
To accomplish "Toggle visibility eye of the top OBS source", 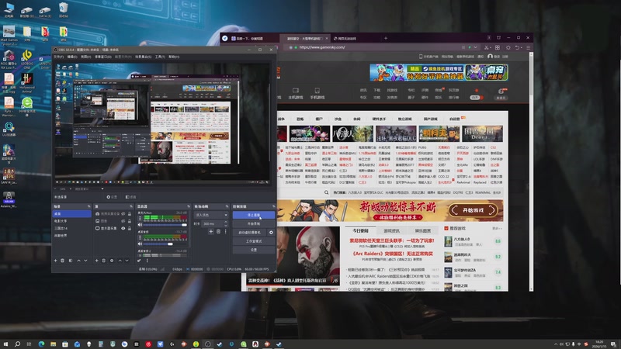I will coord(123,214).
